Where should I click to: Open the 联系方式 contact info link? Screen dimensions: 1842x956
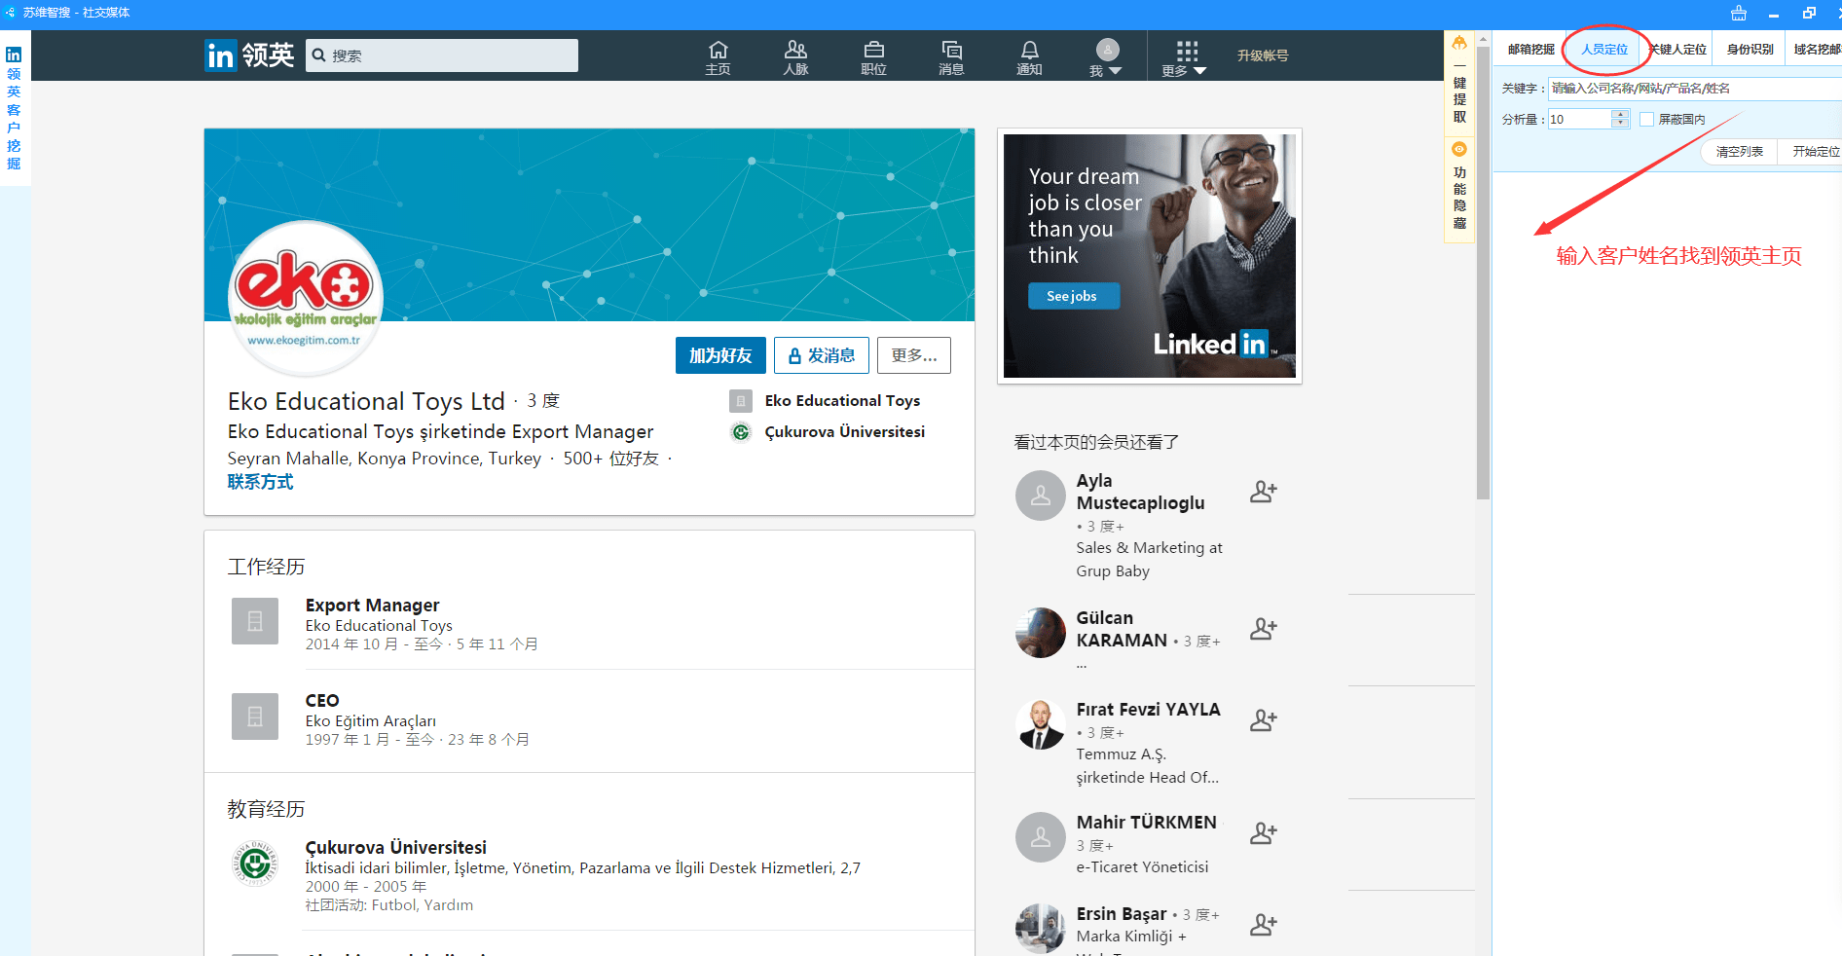click(x=260, y=482)
